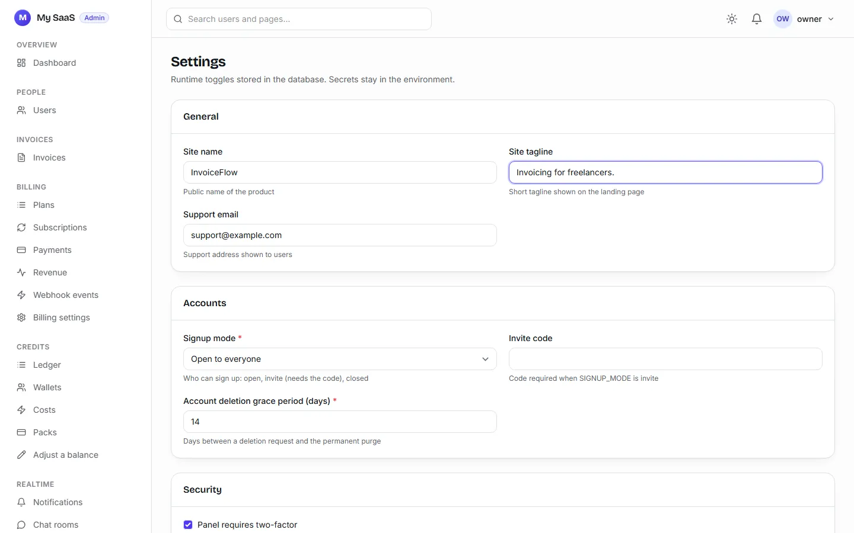Open notifications bell in the top bar

(757, 19)
